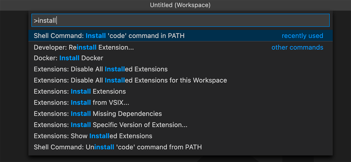The height and width of the screenshot is (162, 351).
Task: Click the command palette input field
Action: [x=180, y=20]
